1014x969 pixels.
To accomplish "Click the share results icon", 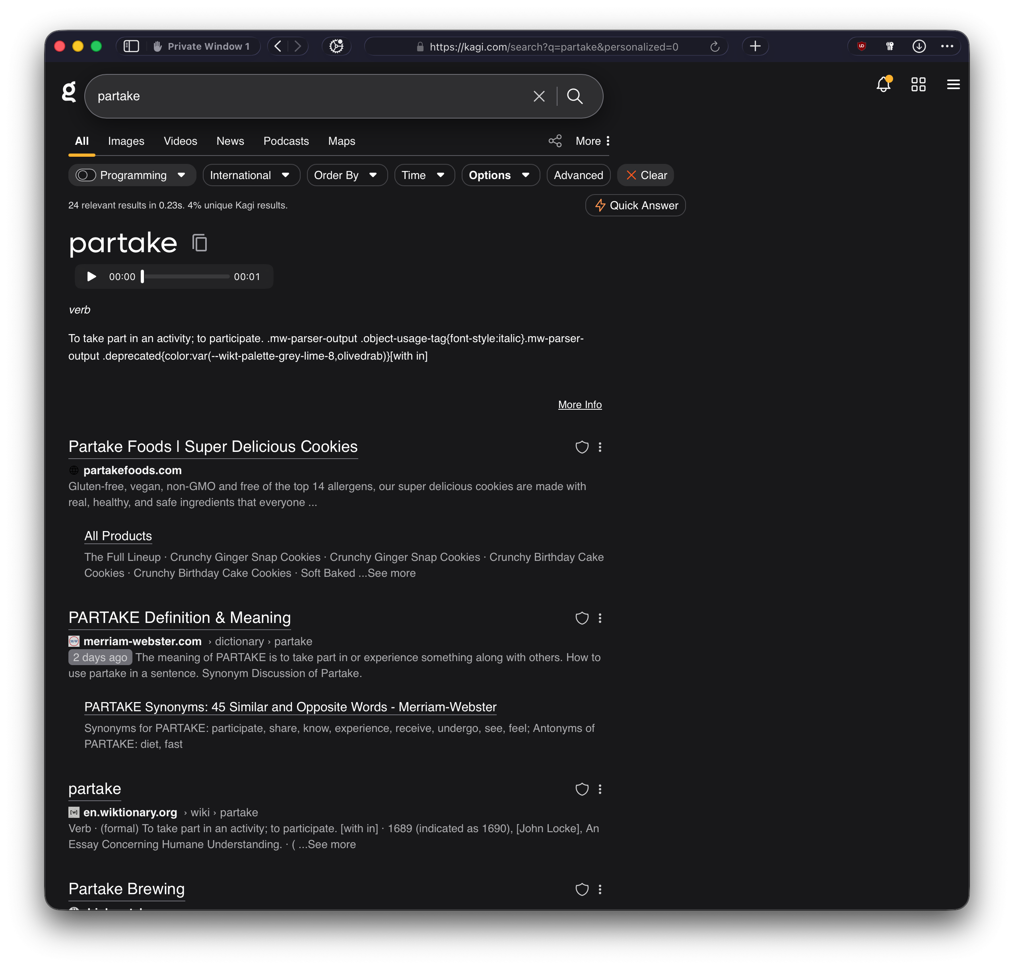I will [554, 141].
